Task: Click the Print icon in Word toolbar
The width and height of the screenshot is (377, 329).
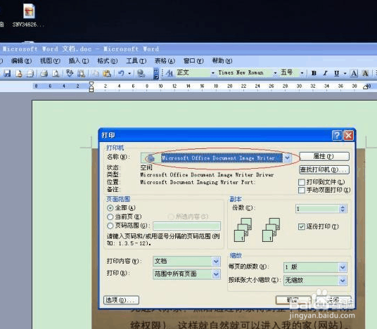Action: click(44, 73)
